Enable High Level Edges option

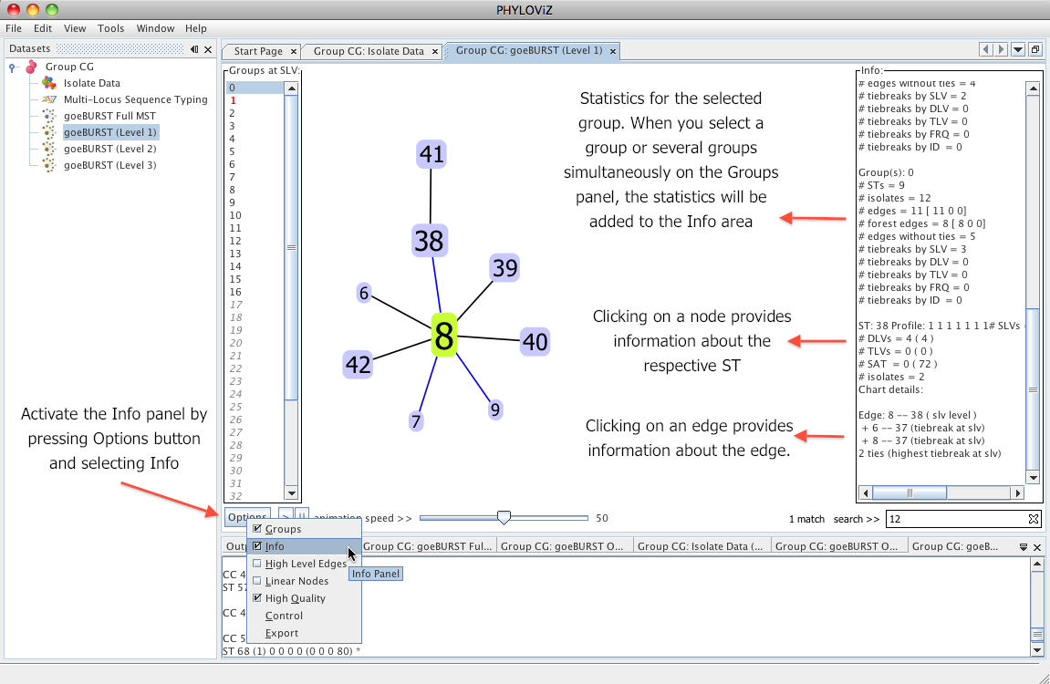257,564
